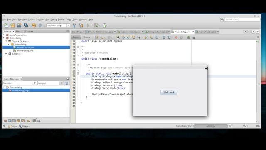Click the Last Edit icon next to History
This screenshot has width=266, height=150.
pyautogui.click(x=96, y=37)
